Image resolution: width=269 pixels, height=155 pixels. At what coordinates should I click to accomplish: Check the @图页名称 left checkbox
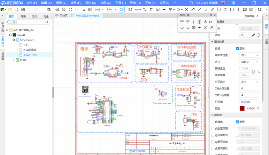[213, 148]
